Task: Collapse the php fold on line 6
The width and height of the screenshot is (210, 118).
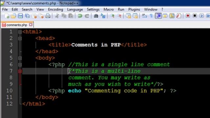Action: (x=20, y=65)
